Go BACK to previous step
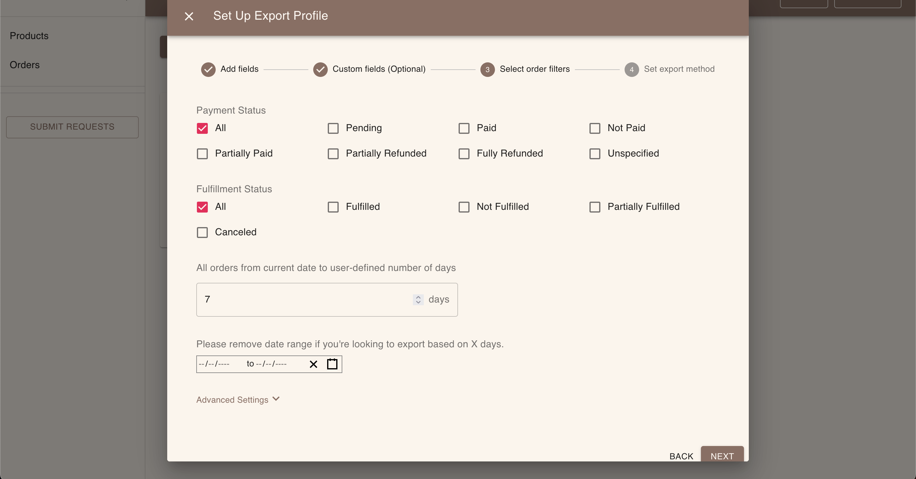Image resolution: width=916 pixels, height=479 pixels. tap(681, 456)
